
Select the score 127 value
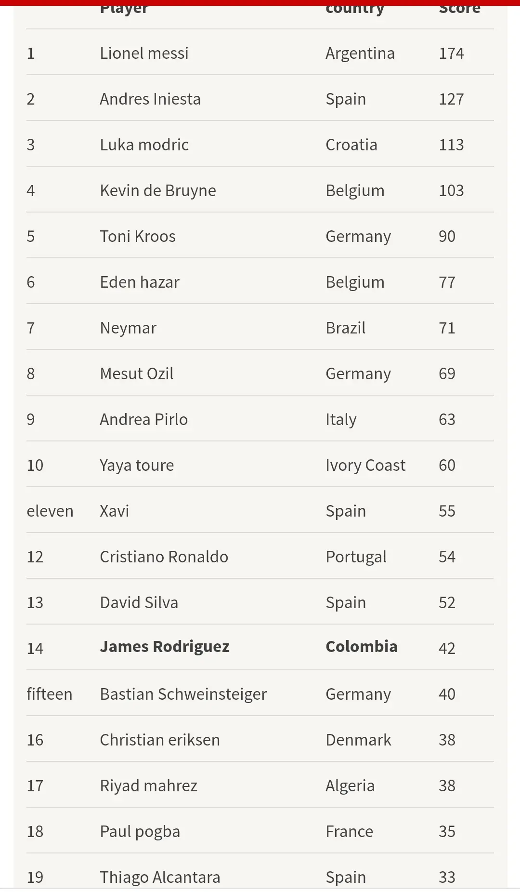click(451, 99)
